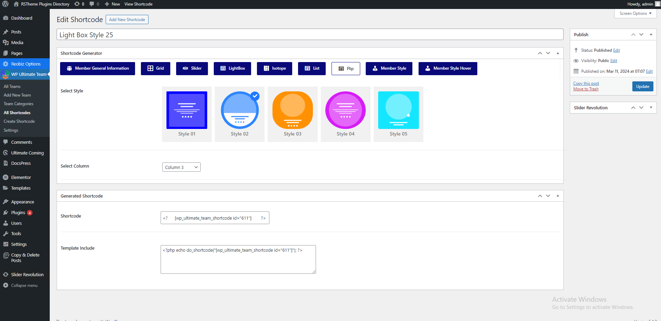Open the comments bubble icon in admin bar
The image size is (661, 321).
tap(92, 4)
